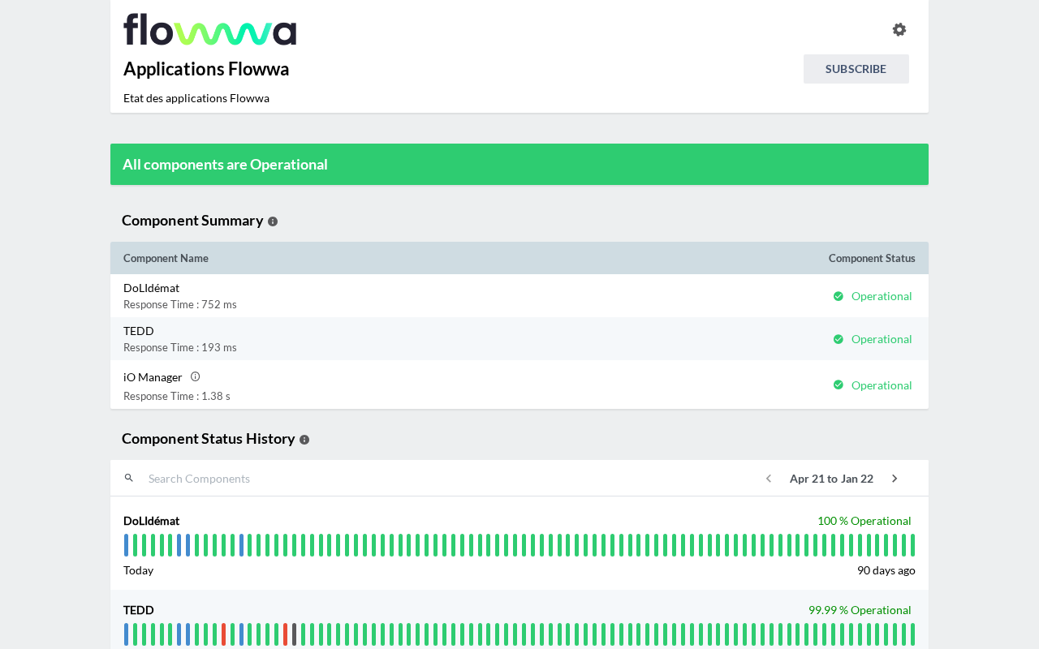Click the Applications Flowwa page title
This screenshot has width=1039, height=649.
206,69
